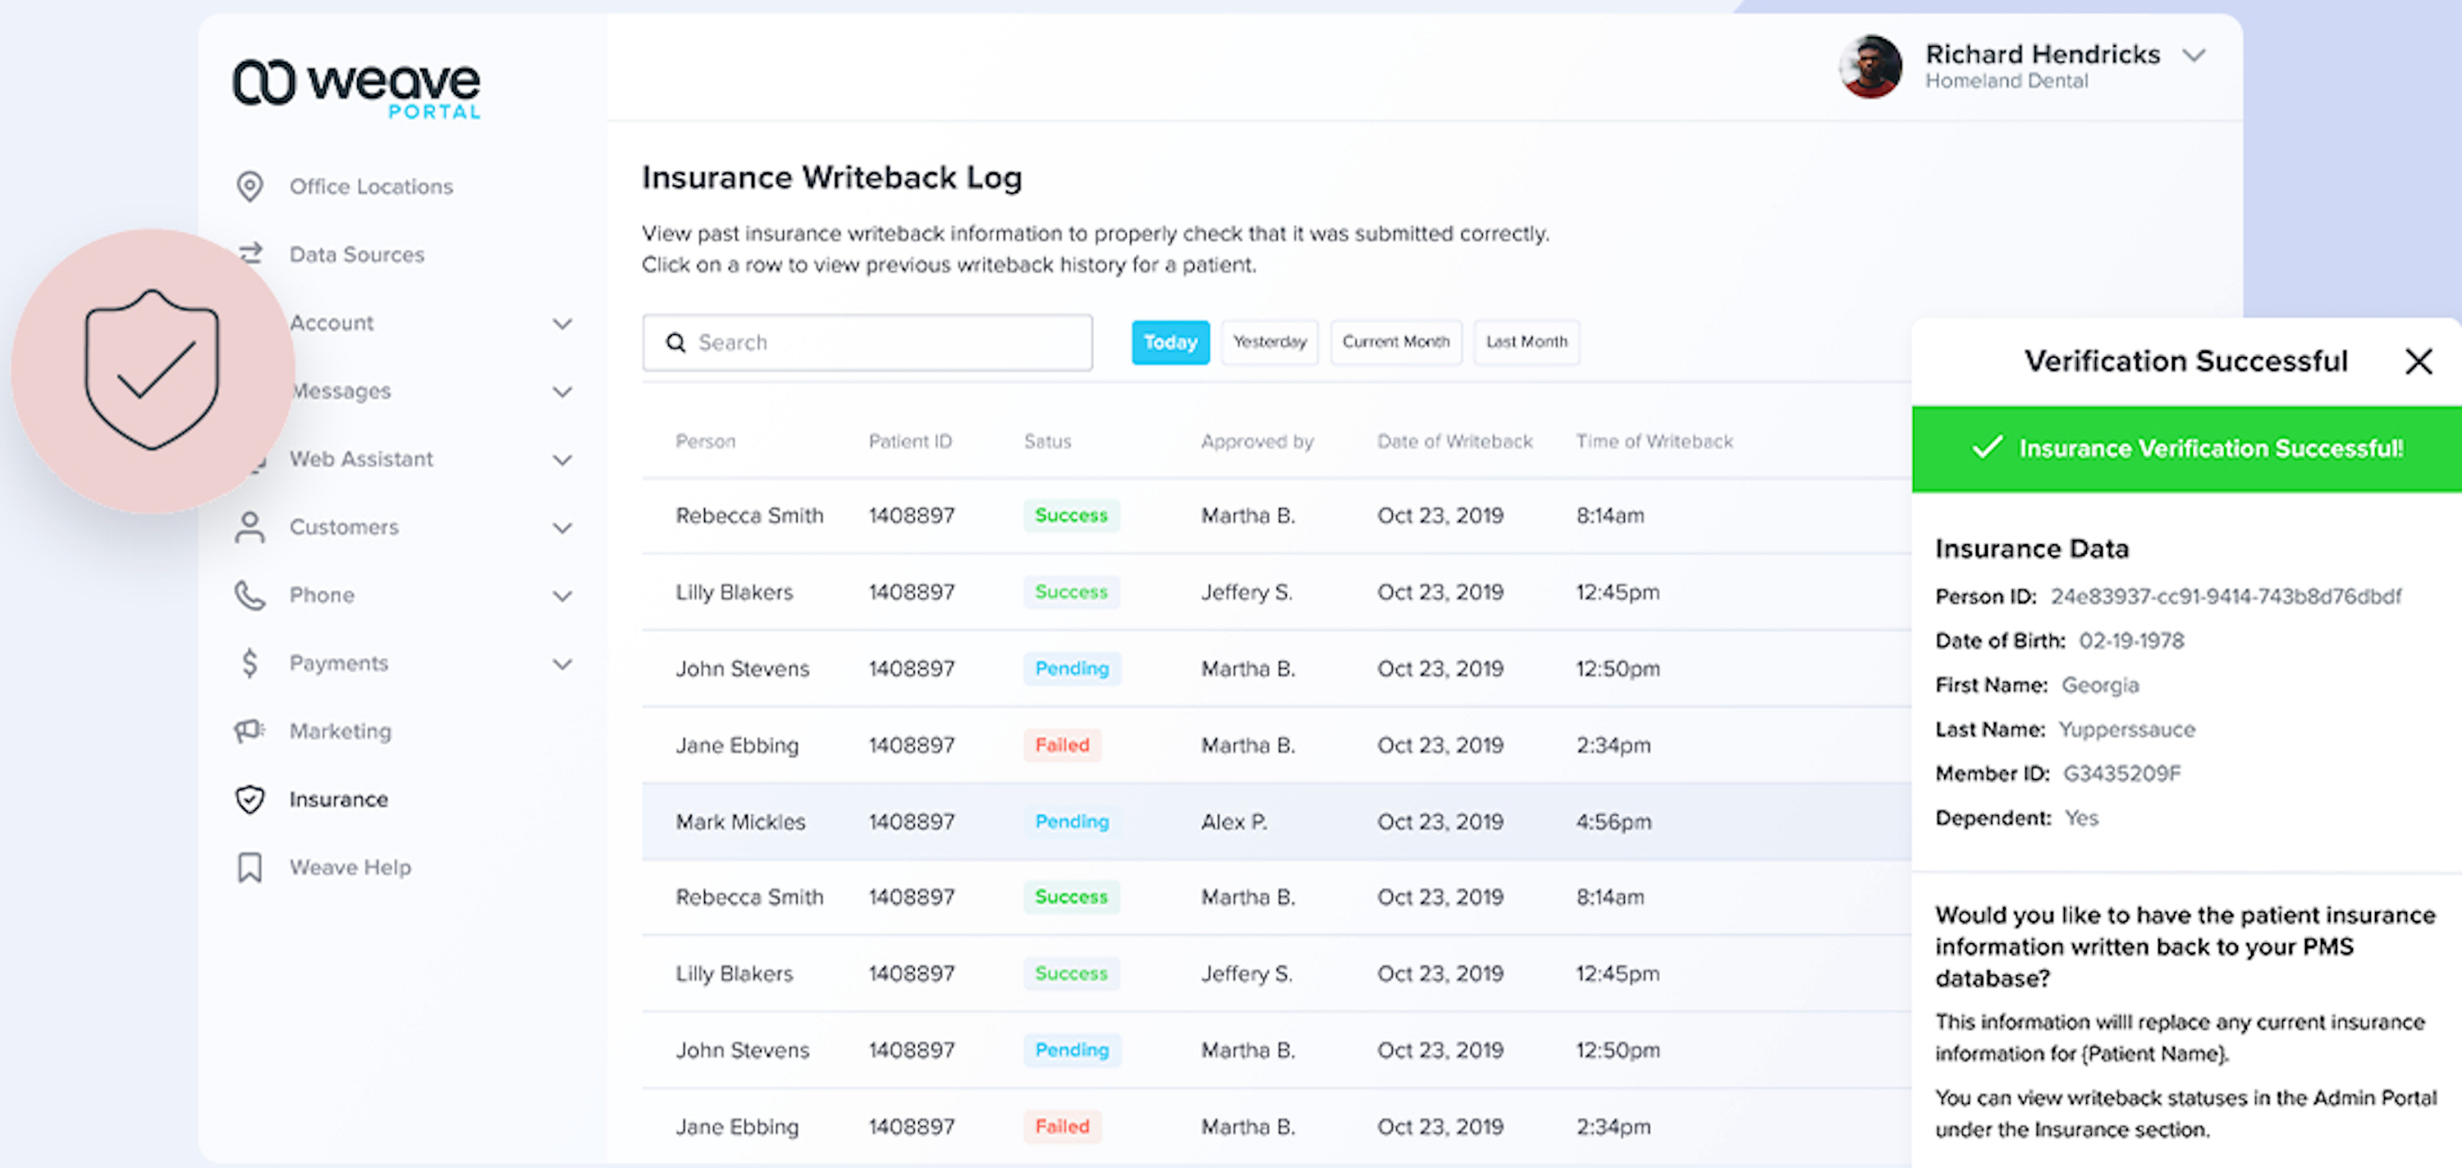The width and height of the screenshot is (2462, 1168).
Task: Open the Marketing menu item
Action: pos(341,731)
